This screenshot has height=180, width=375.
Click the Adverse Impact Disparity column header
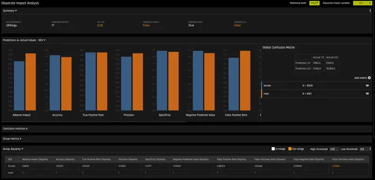pyautogui.click(x=35, y=159)
